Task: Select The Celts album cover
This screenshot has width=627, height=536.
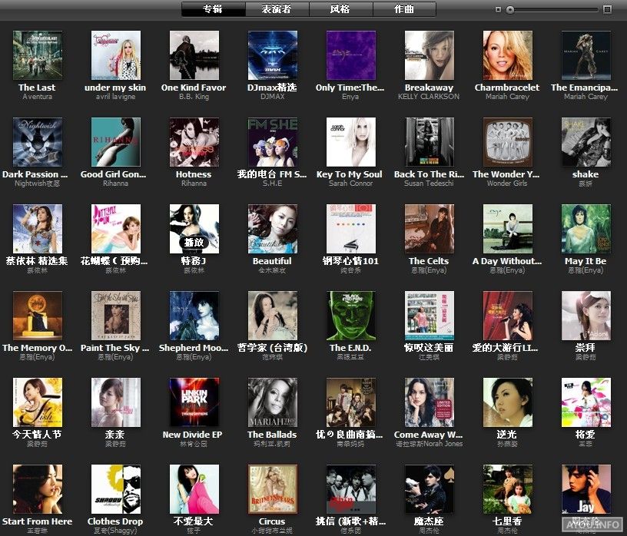Action: pyautogui.click(x=430, y=229)
